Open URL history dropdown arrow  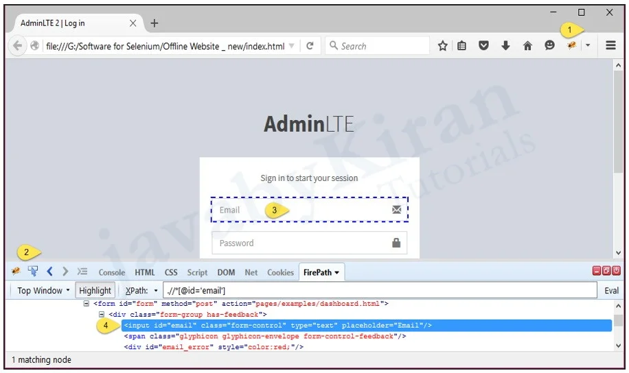tap(292, 46)
